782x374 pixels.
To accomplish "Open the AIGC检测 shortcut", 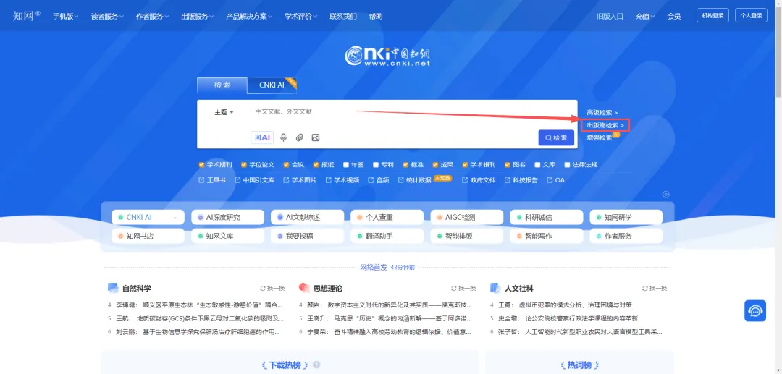I will click(x=466, y=217).
